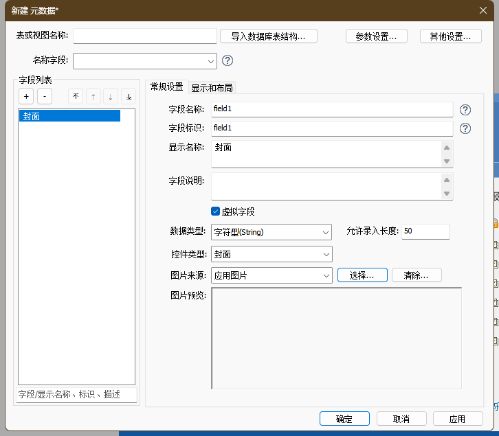Move the field to the bottom of the list

click(129, 97)
